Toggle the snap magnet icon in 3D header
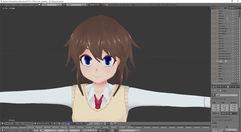 (x=105, y=124)
